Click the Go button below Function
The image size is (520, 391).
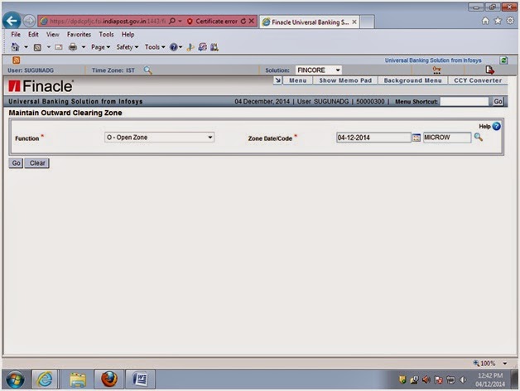coord(16,163)
